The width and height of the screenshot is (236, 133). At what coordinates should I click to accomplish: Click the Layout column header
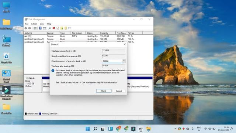pyautogui.click(x=52, y=33)
